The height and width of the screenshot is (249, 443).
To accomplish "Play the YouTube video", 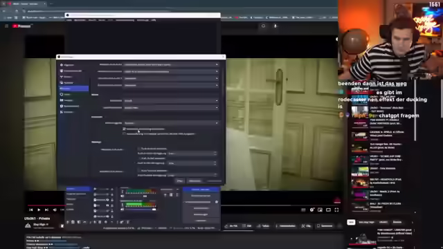I will point(39,210).
